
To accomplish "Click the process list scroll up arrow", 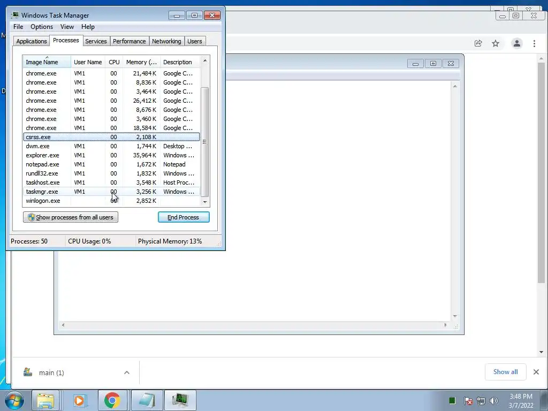I will pyautogui.click(x=205, y=60).
